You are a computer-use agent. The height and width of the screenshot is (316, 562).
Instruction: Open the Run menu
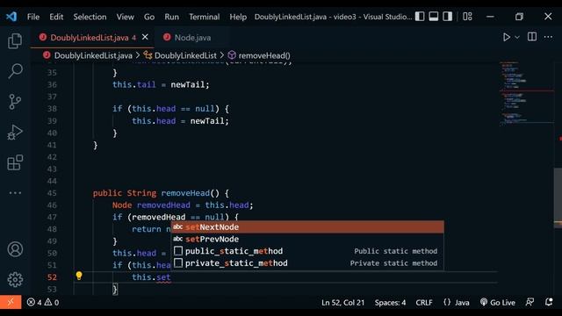pyautogui.click(x=172, y=17)
